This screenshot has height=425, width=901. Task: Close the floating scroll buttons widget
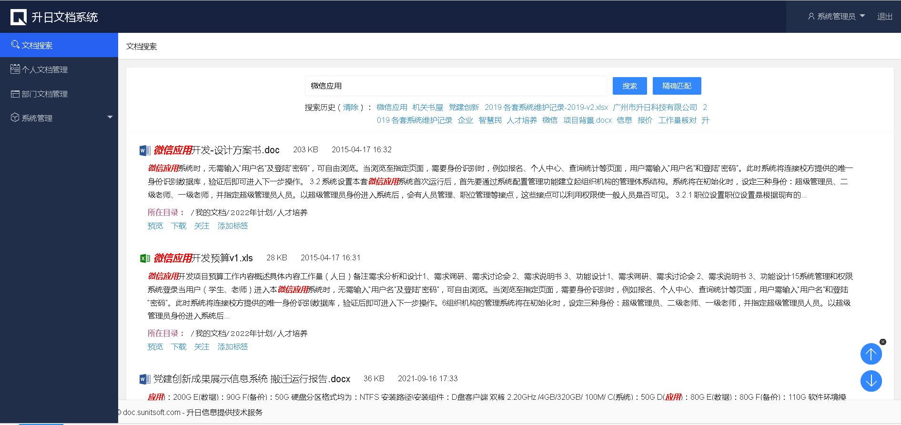click(x=883, y=342)
